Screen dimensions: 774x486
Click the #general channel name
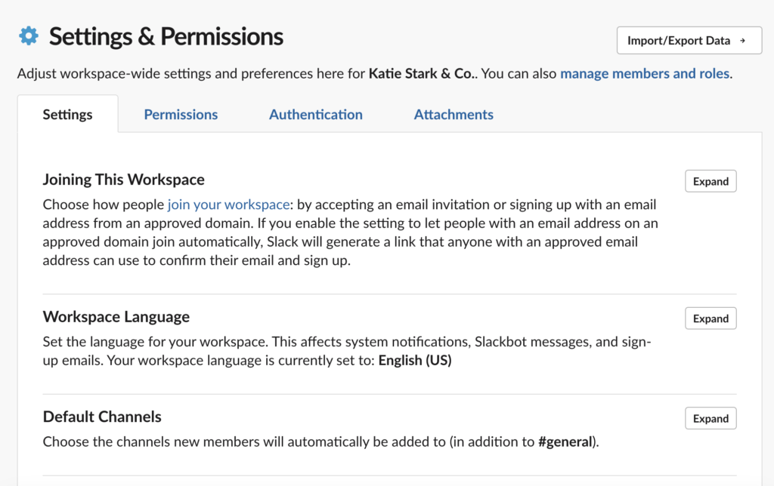pos(565,441)
